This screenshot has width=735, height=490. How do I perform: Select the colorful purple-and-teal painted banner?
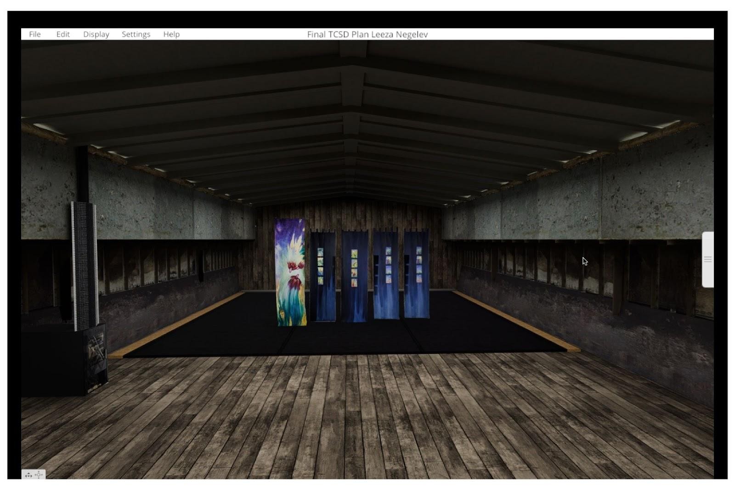pos(290,272)
